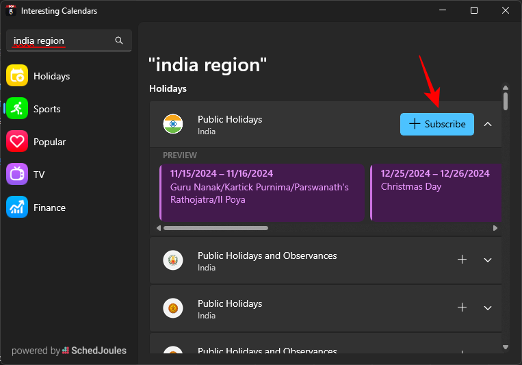
Task: Click the India flag icon for Public Holidays
Action: (173, 124)
